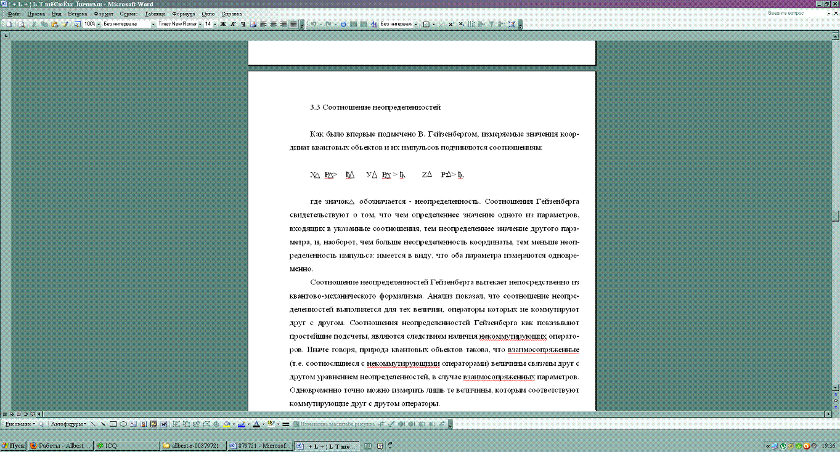This screenshot has width=840, height=452.
Task: Open the Вставка menu
Action: coord(77,14)
